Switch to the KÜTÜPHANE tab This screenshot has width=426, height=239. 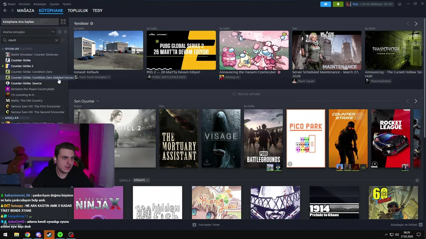pos(51,11)
